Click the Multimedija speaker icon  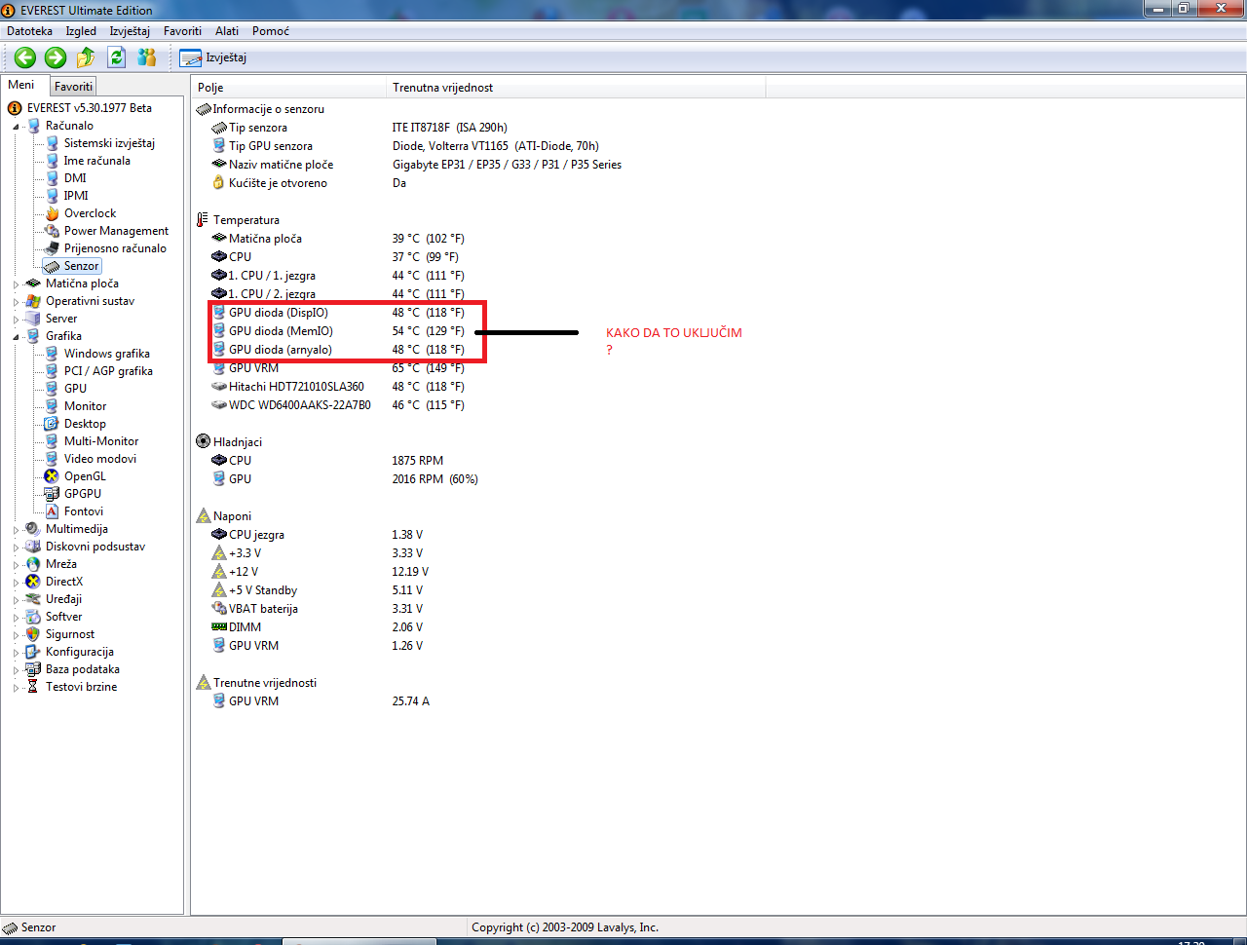[33, 529]
